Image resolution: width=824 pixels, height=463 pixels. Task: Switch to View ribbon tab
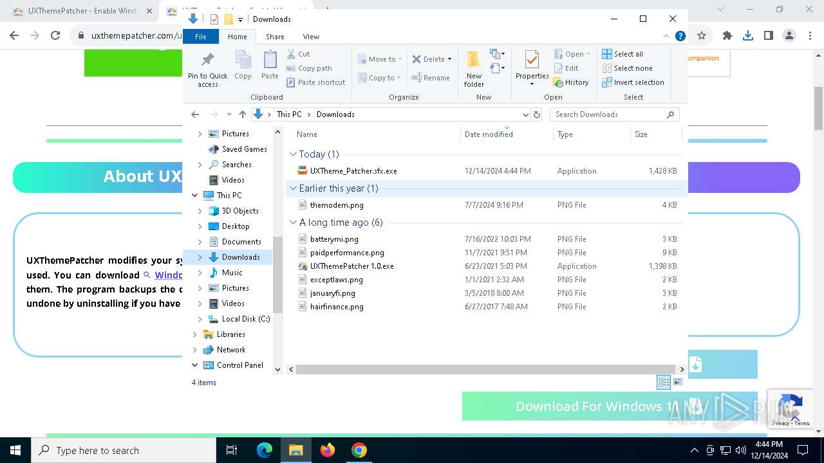pos(311,37)
